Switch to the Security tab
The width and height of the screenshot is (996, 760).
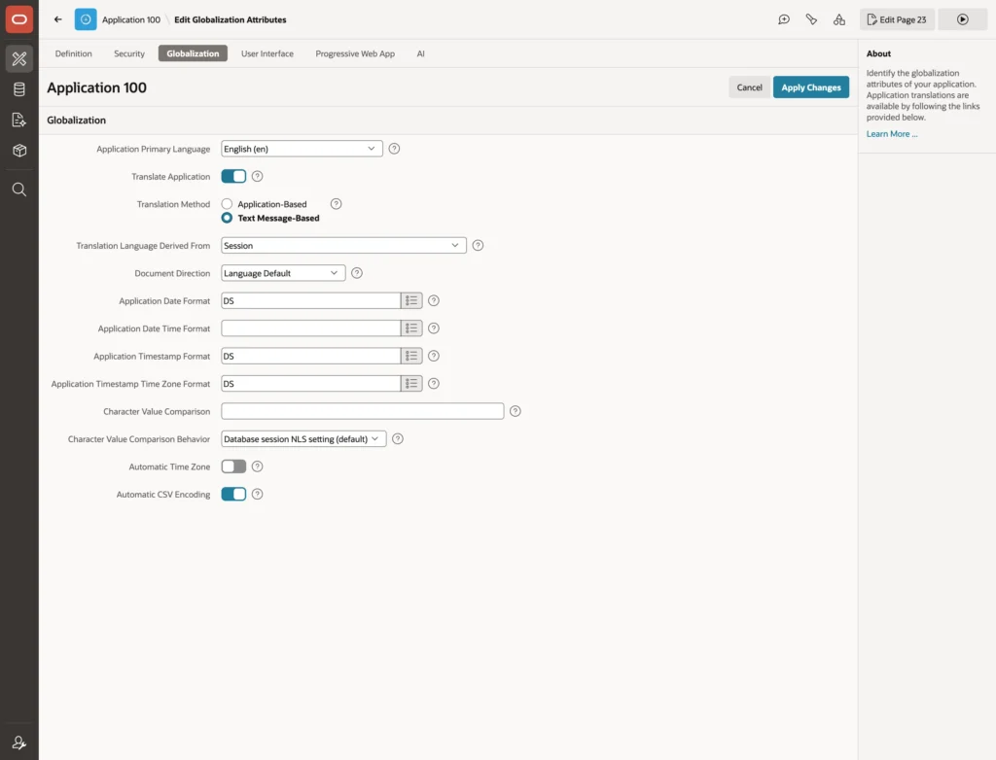tap(129, 53)
